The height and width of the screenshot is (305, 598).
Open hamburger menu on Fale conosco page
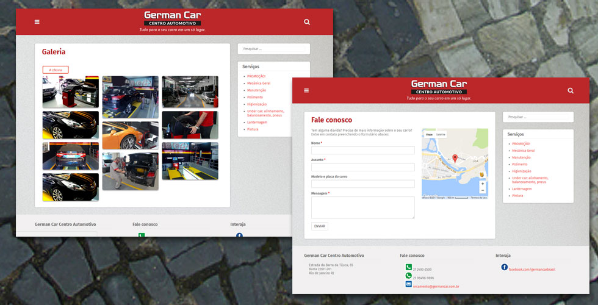point(306,90)
